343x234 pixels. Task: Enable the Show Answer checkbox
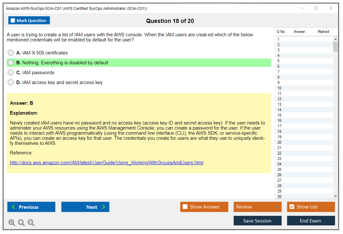(x=185, y=207)
